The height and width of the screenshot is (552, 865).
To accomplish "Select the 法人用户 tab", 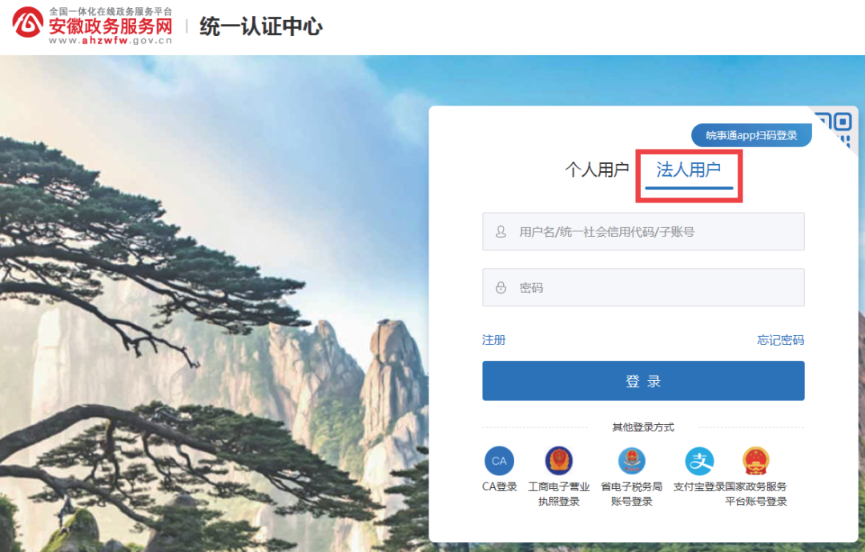I will [688, 170].
